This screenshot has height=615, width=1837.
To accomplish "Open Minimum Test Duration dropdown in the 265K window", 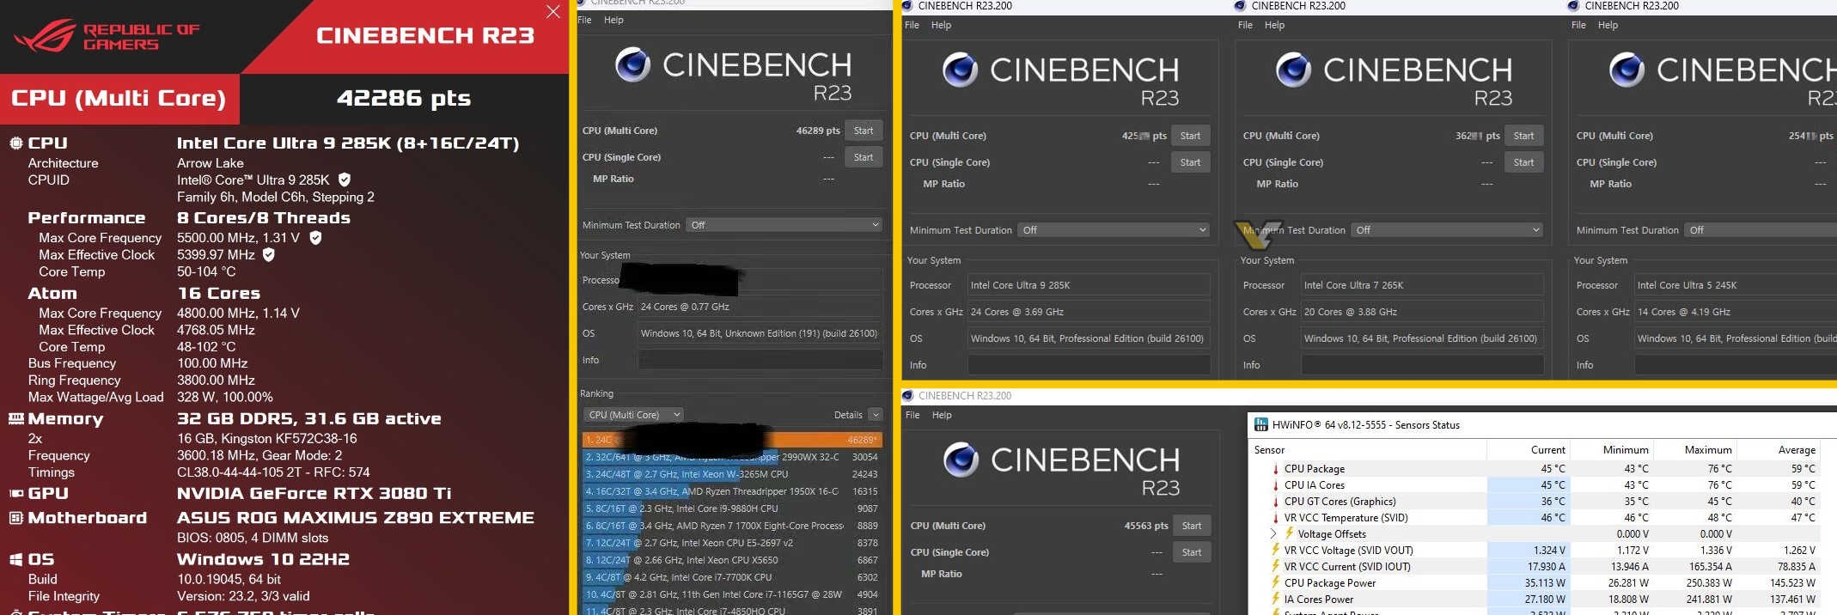I will tap(1447, 230).
